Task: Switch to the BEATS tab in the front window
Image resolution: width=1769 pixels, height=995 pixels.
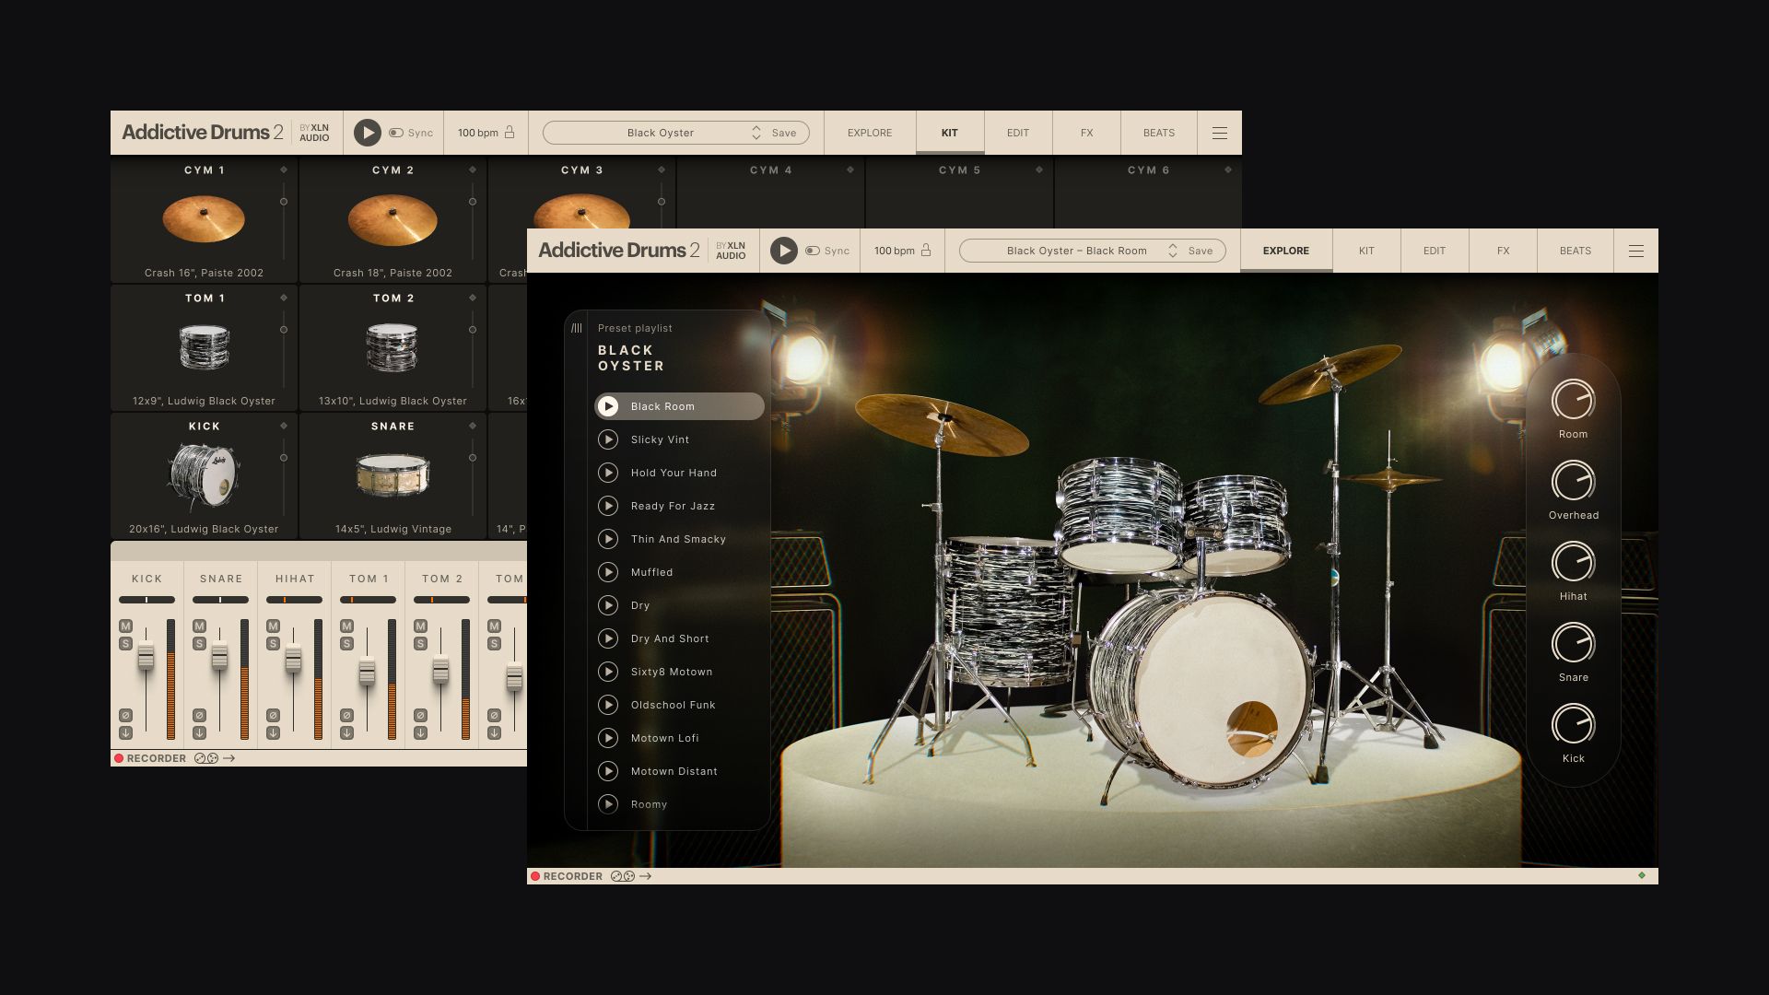Action: click(x=1576, y=251)
